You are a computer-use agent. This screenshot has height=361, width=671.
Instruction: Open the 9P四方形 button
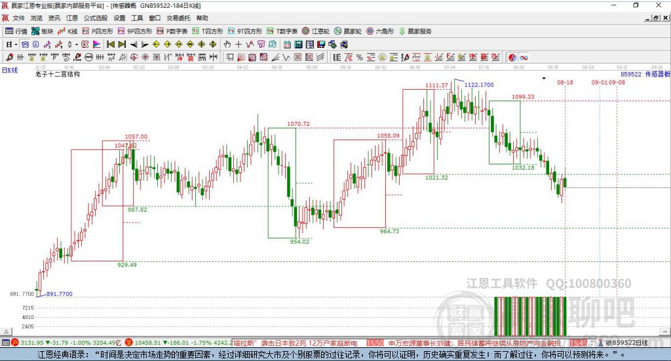(135, 31)
